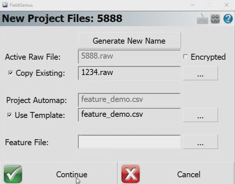Image resolution: width=235 pixels, height=184 pixels.
Task: Click the red X cancel icon
Action: pos(131,174)
